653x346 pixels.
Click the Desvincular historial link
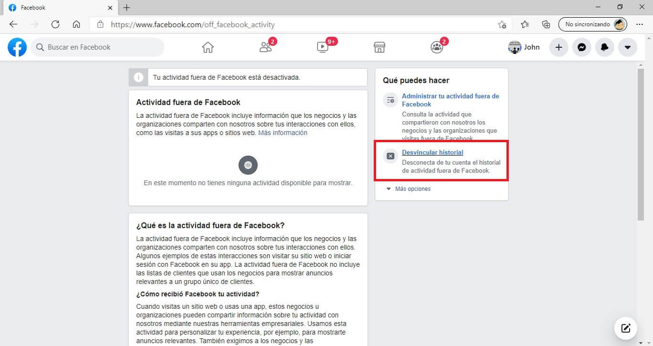pyautogui.click(x=432, y=152)
